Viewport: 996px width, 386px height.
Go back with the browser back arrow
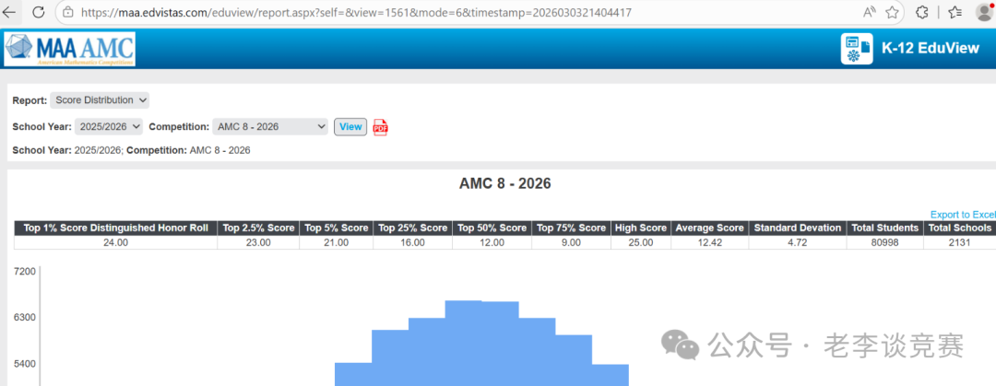pos(9,12)
